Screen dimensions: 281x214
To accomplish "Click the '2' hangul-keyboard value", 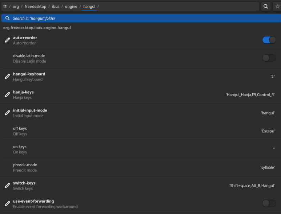I will tap(272, 77).
